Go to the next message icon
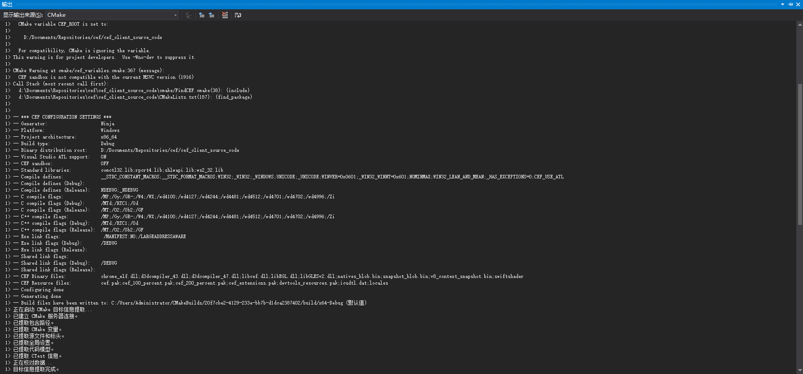The height and width of the screenshot is (374, 803). (x=211, y=15)
